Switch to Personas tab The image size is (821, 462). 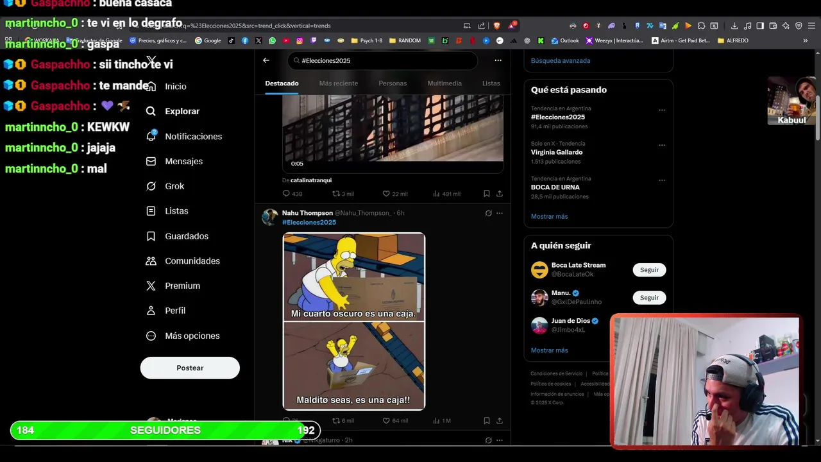[393, 83]
